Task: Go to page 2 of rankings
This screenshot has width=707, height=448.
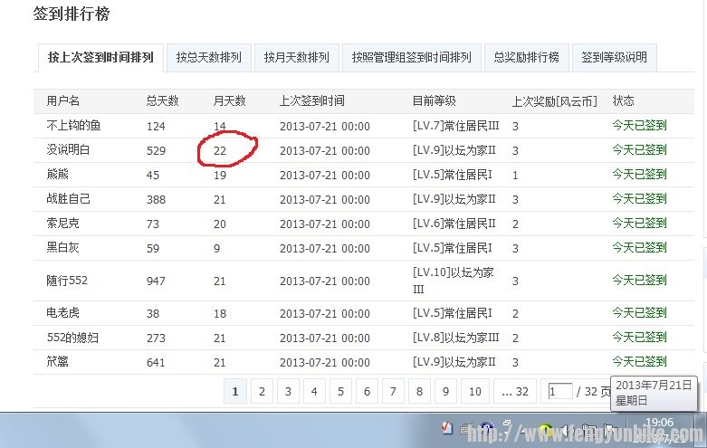Action: coord(262,391)
